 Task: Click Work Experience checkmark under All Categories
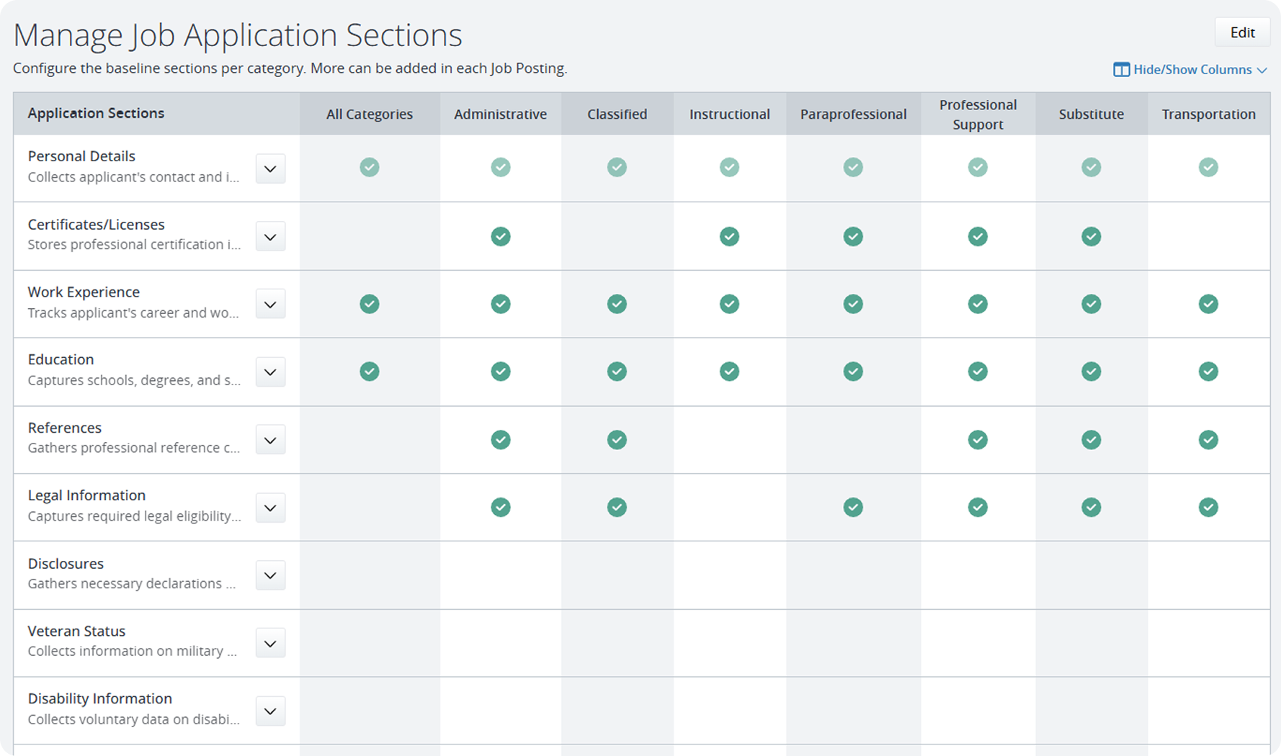tap(370, 304)
